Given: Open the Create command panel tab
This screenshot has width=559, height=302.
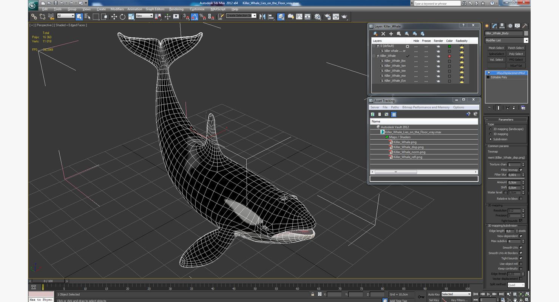Looking at the screenshot, I should click(x=487, y=26).
